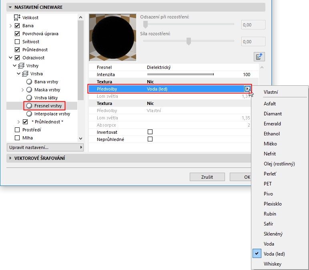Choose Skleněný preset
This screenshot has width=309, height=270.
click(280, 234)
